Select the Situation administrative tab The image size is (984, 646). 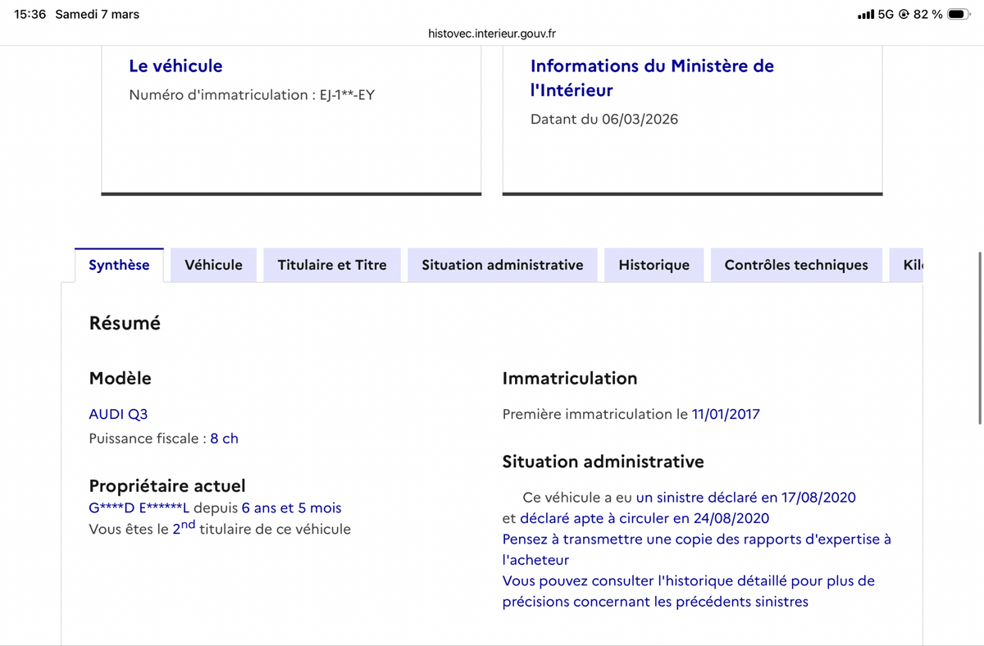point(503,265)
